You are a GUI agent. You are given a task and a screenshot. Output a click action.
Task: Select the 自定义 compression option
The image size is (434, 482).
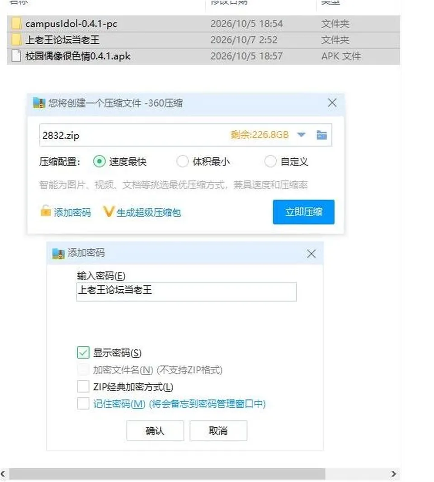(x=270, y=161)
